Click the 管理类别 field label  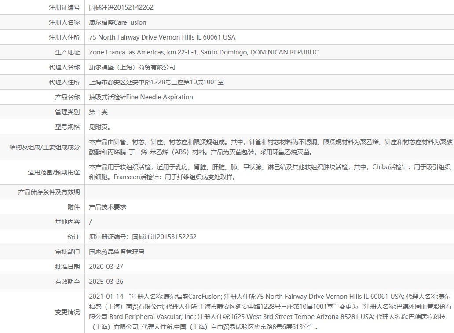(x=67, y=112)
